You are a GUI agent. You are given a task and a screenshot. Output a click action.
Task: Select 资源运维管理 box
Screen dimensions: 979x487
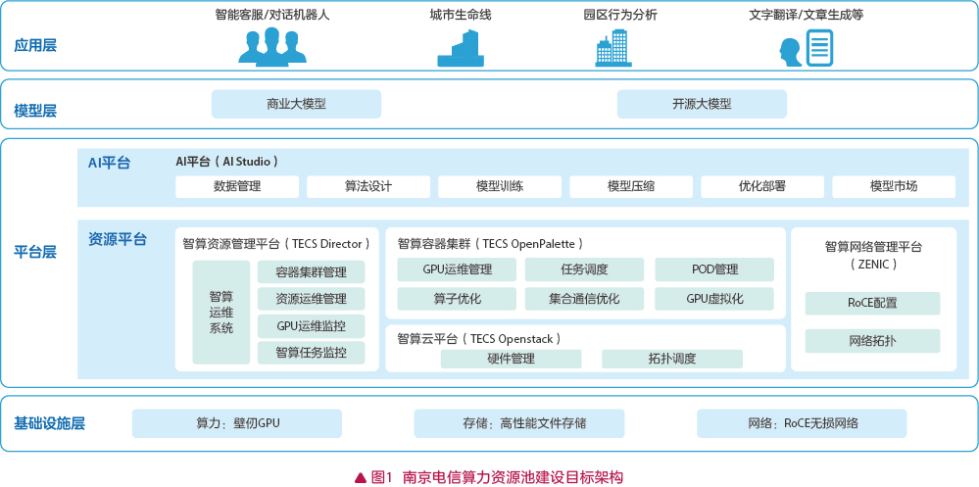tap(311, 299)
